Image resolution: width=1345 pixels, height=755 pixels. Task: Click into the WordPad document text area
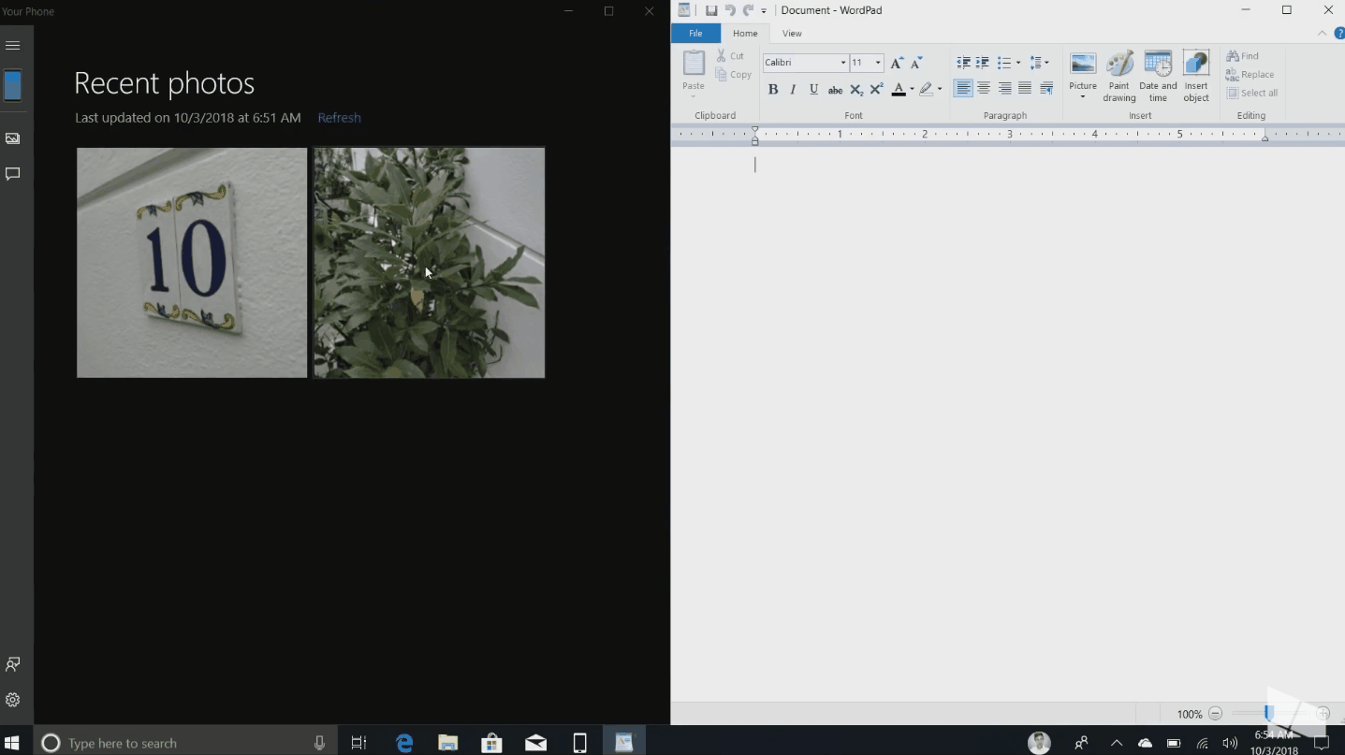1007,423
